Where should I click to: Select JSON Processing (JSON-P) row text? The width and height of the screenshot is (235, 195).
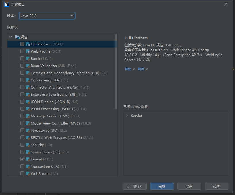click(58, 109)
